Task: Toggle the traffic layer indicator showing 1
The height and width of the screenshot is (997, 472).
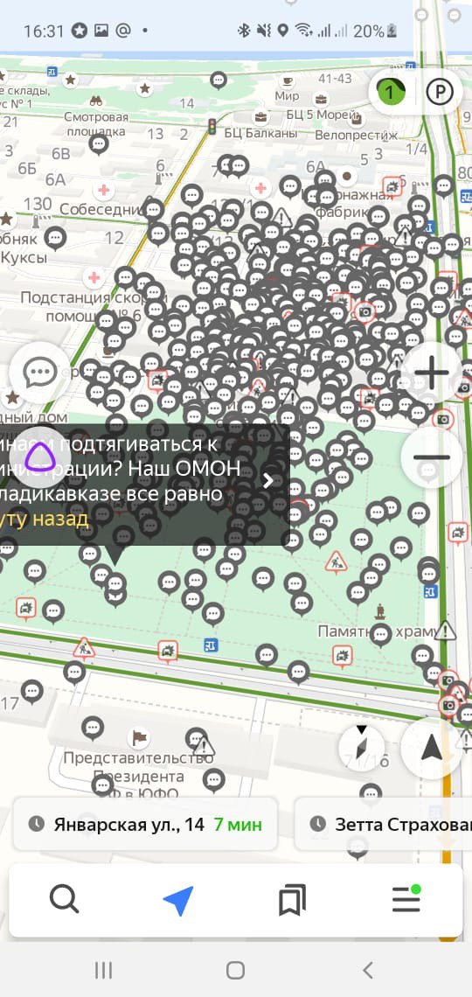Action: pyautogui.click(x=391, y=93)
